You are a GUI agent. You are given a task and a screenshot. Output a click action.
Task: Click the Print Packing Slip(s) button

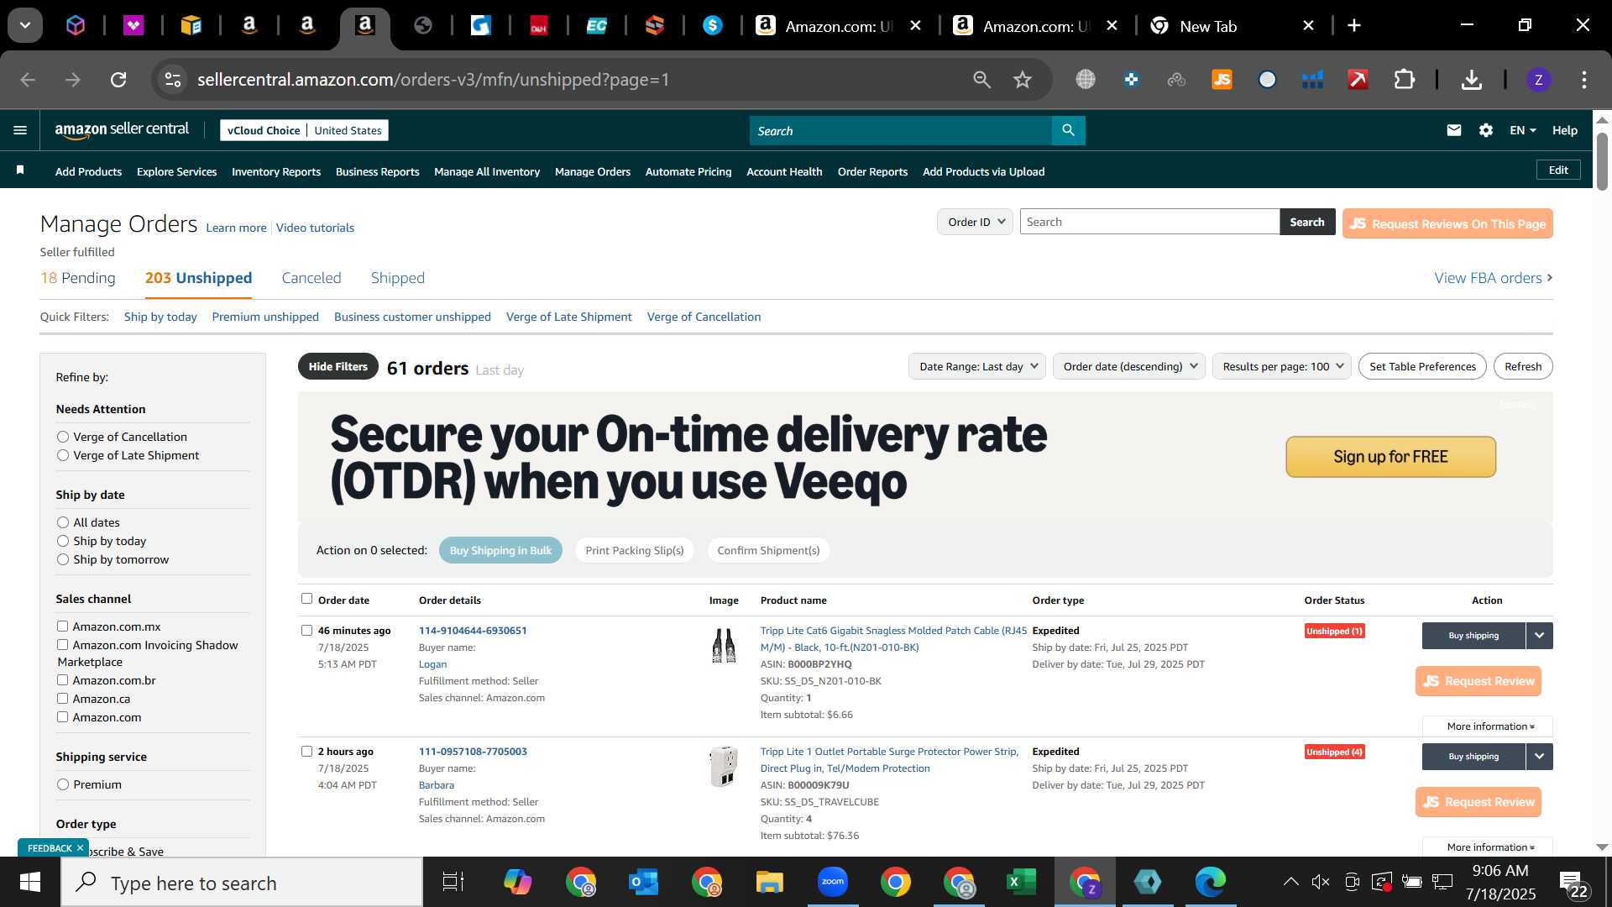pos(634,550)
